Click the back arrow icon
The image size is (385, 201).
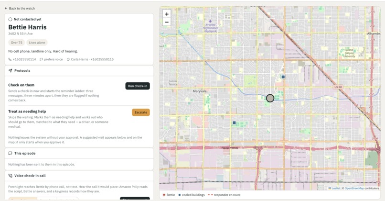(x=6, y=8)
